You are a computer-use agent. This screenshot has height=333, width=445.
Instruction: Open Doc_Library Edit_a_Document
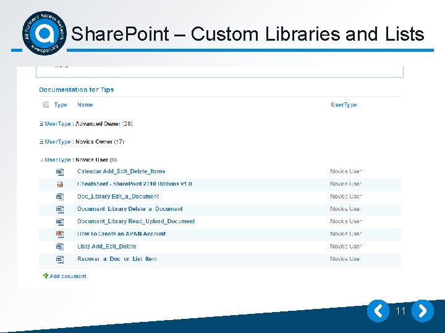[118, 196]
